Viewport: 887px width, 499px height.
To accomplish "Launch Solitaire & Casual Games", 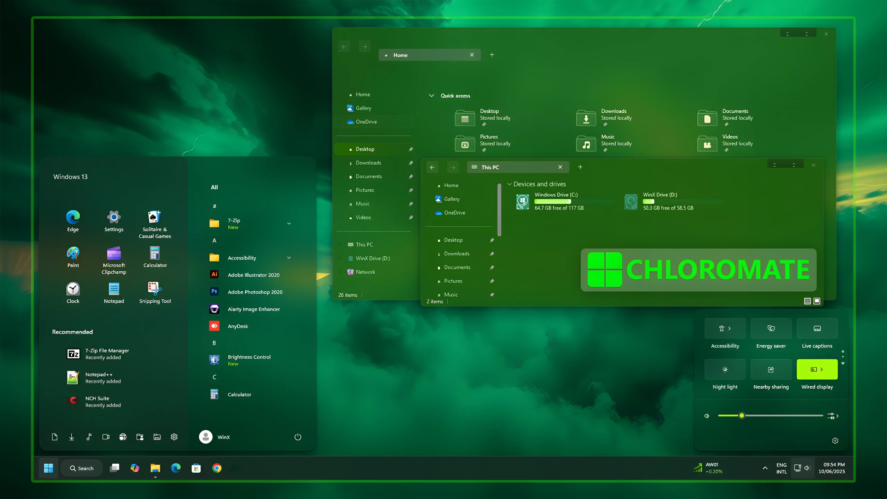I will (155, 224).
